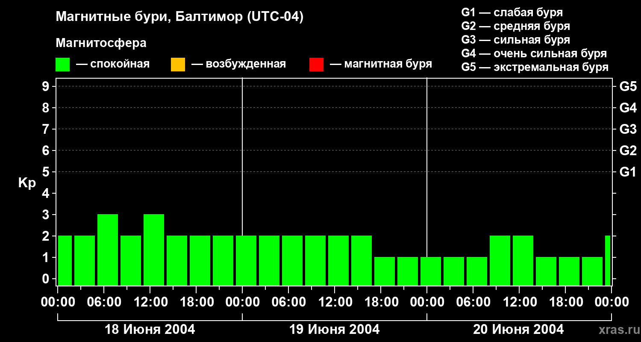This screenshot has width=641, height=342.
Task: Select the Kp 3 bar spanning 12:00 on 18 June
Action: [154, 250]
